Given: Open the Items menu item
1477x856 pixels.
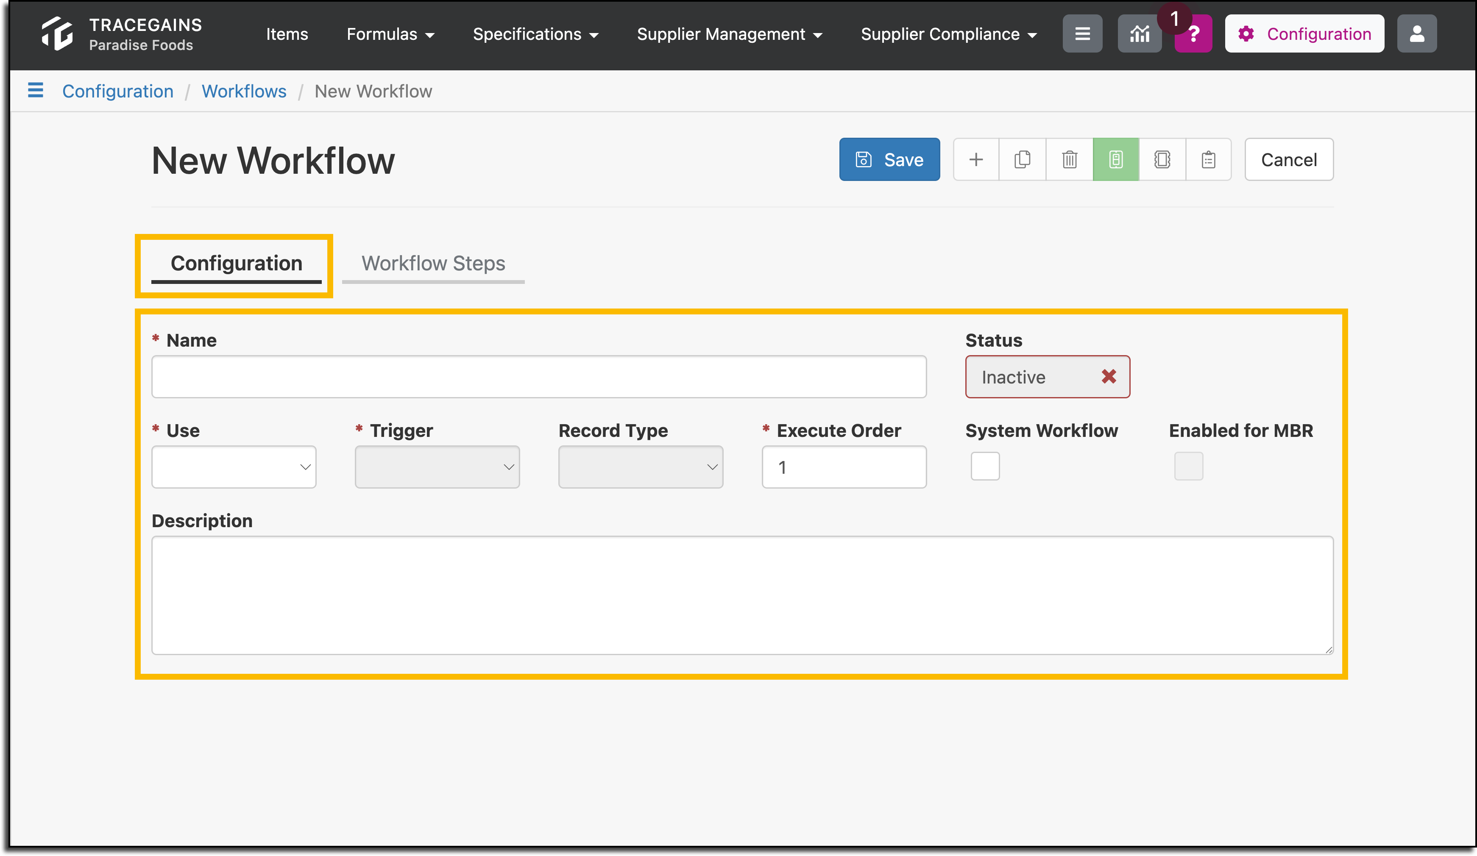Looking at the screenshot, I should coord(287,34).
